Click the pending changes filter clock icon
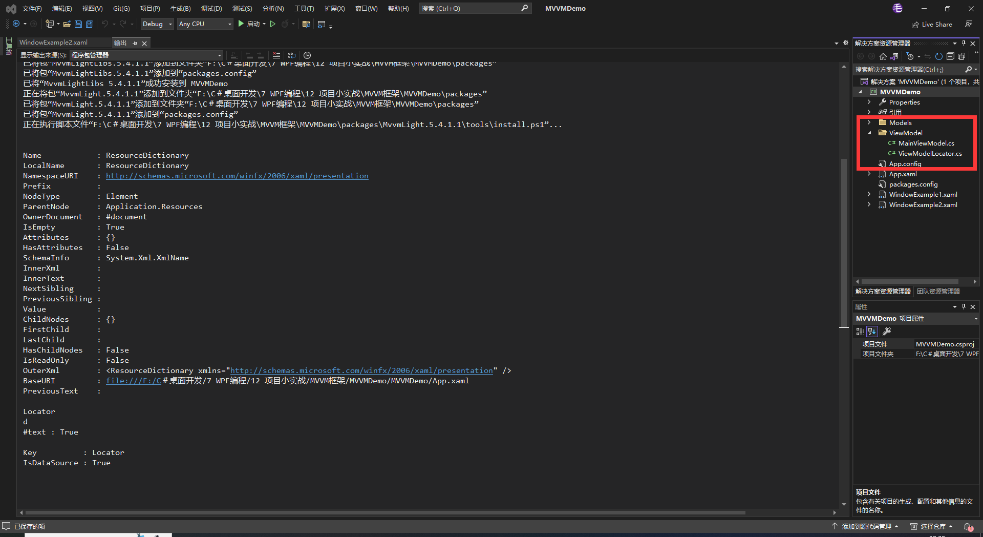983x537 pixels. tap(910, 56)
